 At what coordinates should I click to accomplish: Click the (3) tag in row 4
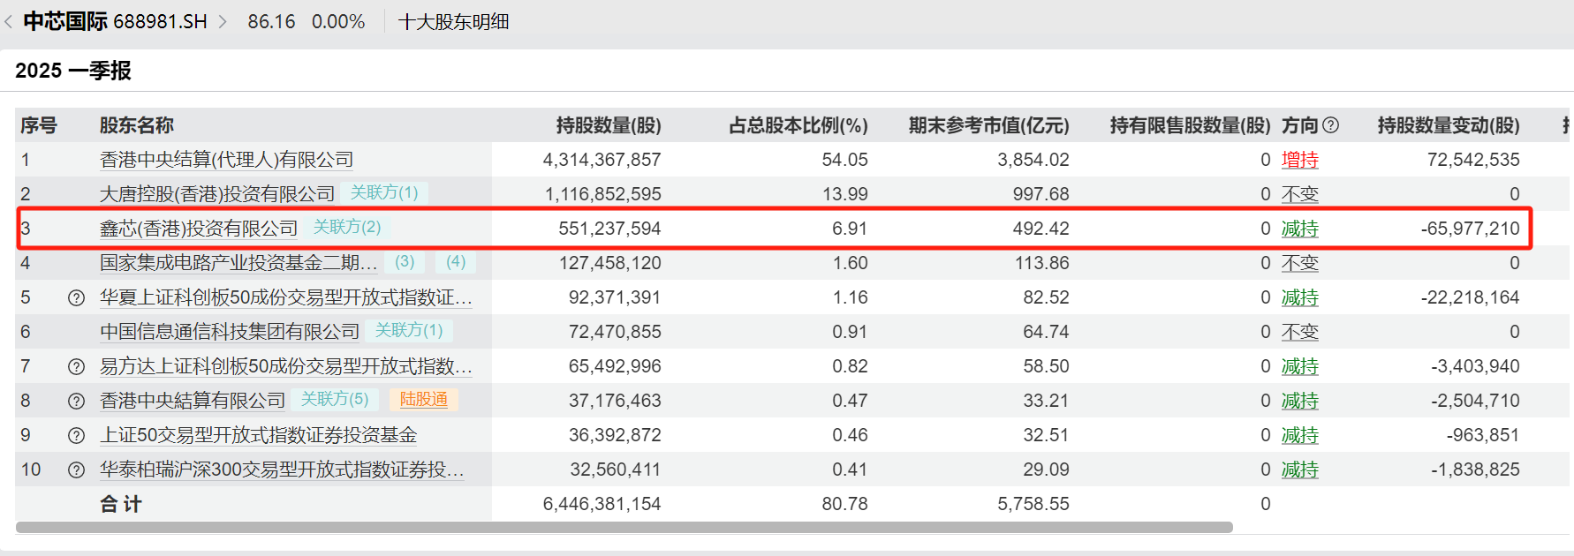point(405,261)
